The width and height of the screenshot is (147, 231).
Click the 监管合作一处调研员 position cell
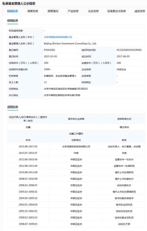tap(124, 166)
